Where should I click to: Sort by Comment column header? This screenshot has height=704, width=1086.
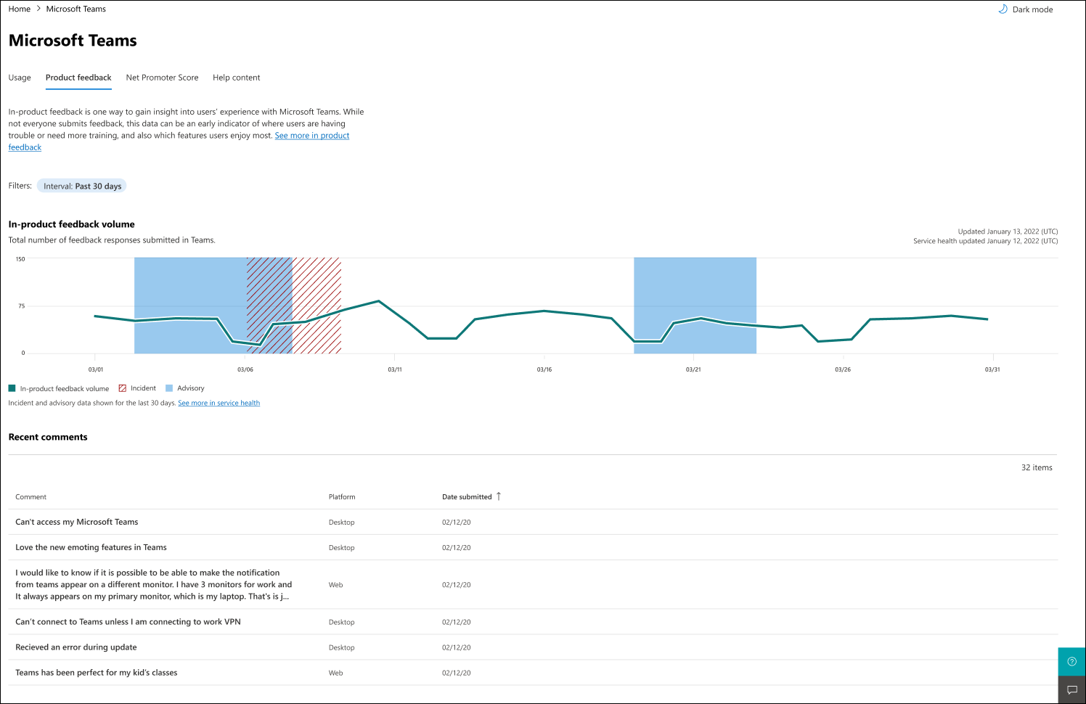30,497
